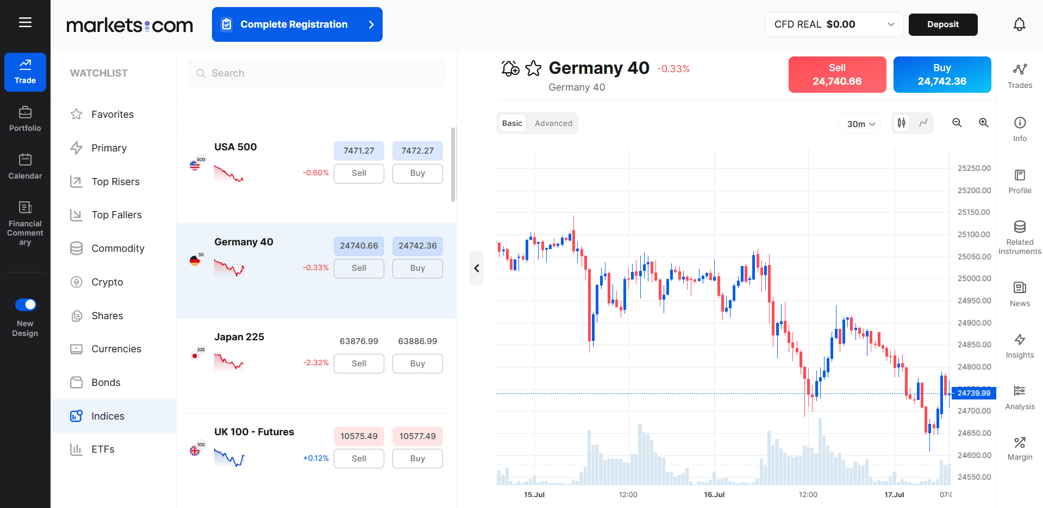The width and height of the screenshot is (1043, 508).
Task: Add price alert for Germany 40
Action: point(510,68)
